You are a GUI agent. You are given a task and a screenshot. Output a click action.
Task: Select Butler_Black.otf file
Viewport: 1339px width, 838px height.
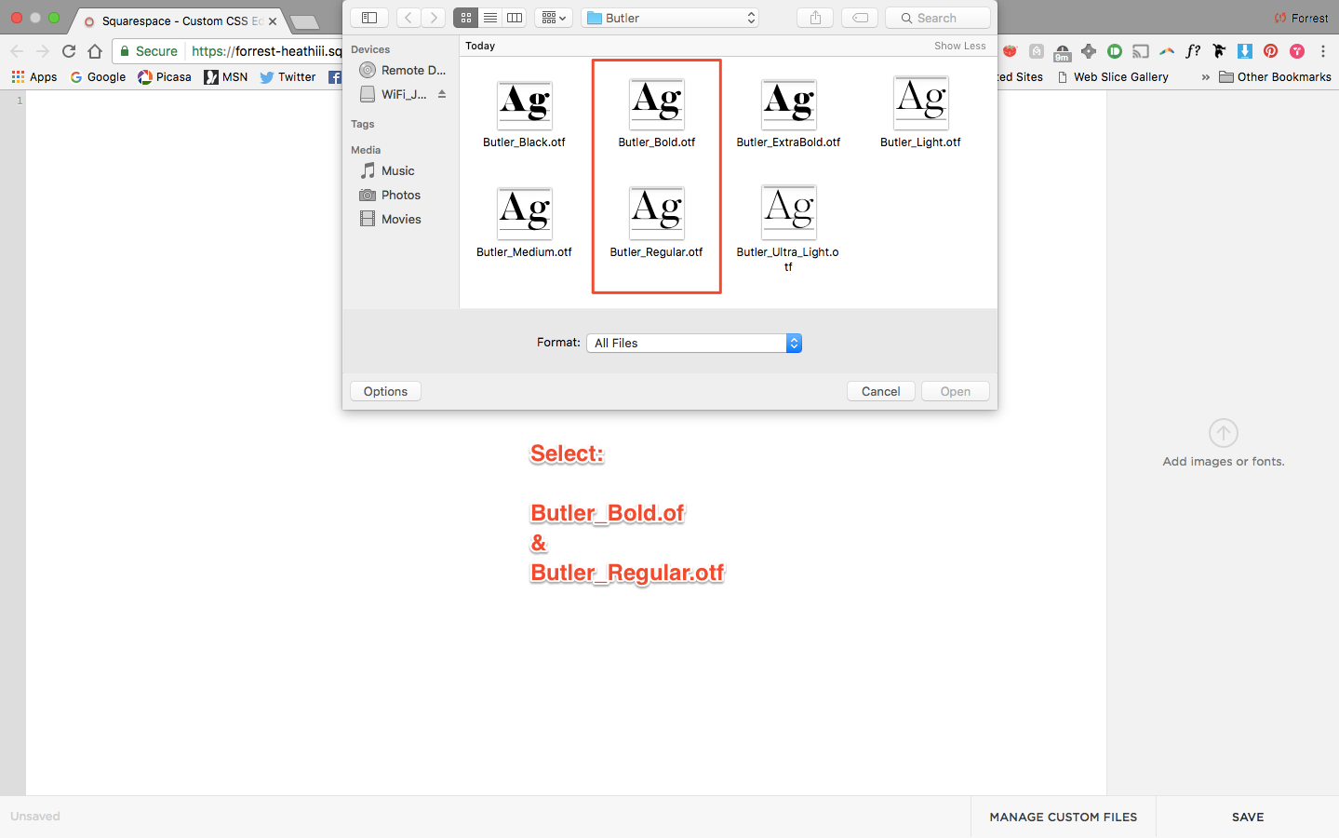[x=524, y=114]
